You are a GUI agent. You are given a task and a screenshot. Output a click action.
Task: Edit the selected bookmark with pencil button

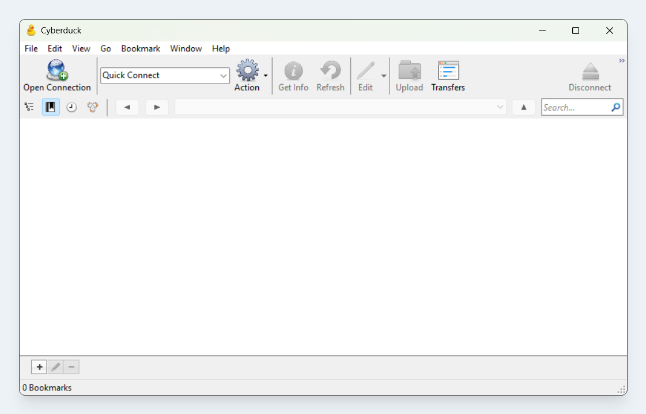(55, 367)
